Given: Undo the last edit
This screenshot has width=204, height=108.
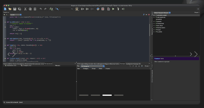Looking at the screenshot, I should (41, 9).
